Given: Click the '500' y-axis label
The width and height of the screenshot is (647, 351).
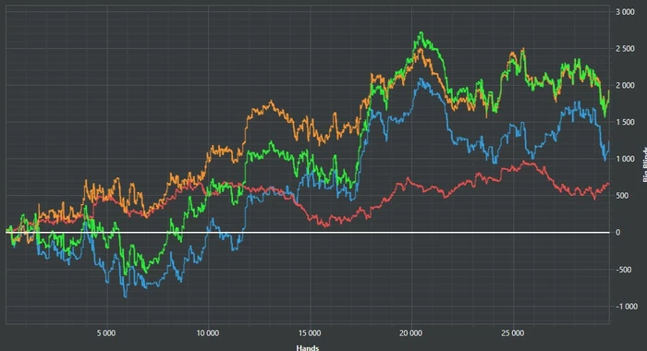Looking at the screenshot, I should click(x=622, y=196).
